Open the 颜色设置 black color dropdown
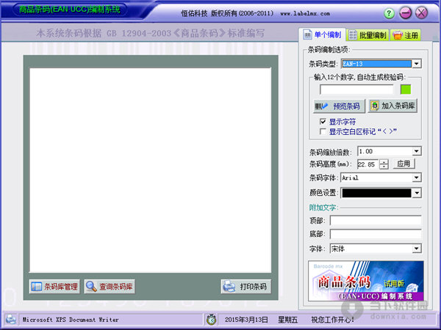Viewport: 441px width, 330px height. click(417, 193)
